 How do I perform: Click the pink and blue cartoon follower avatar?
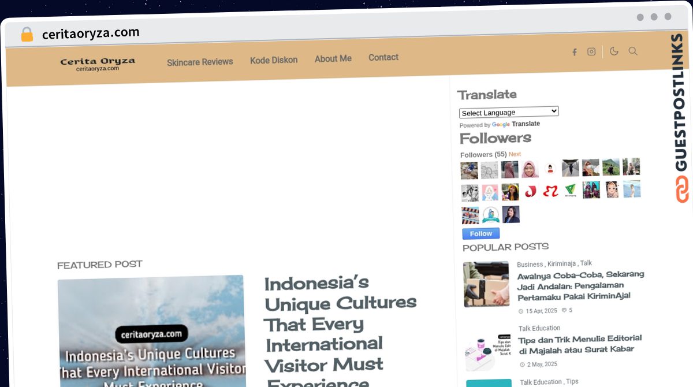(x=490, y=192)
